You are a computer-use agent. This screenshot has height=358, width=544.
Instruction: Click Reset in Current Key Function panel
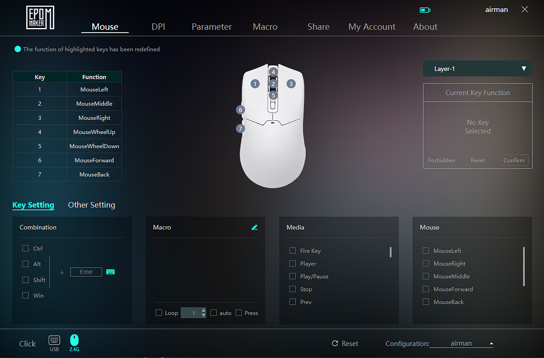point(478,160)
